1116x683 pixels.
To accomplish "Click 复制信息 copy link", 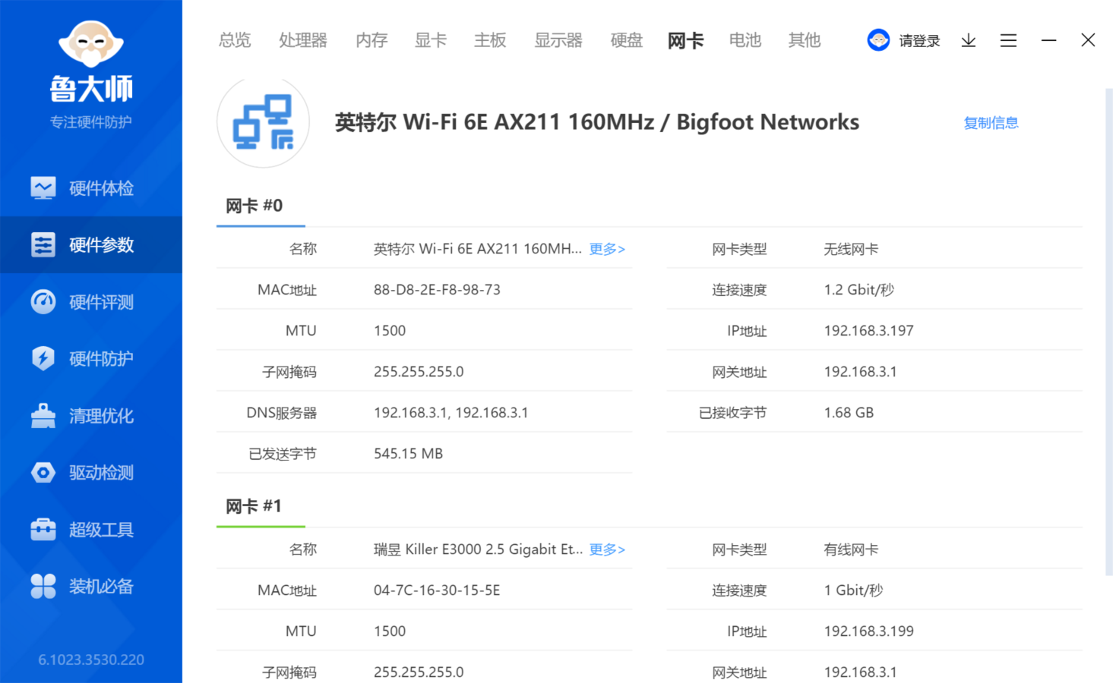I will click(x=991, y=123).
